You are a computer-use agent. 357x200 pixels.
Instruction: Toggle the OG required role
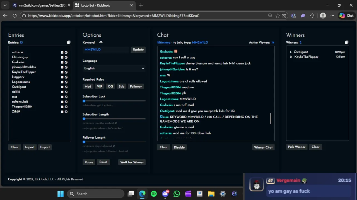110,86
